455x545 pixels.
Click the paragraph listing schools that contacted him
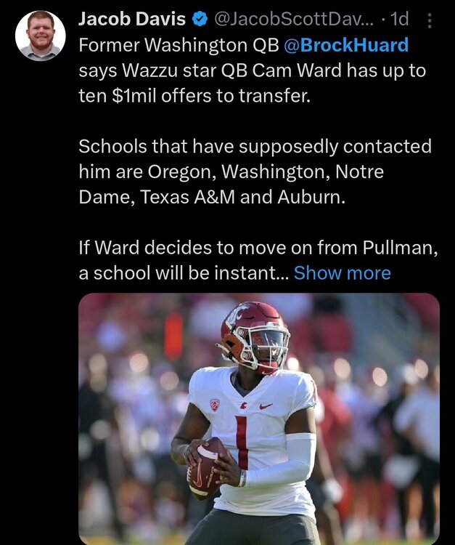pyautogui.click(x=255, y=171)
